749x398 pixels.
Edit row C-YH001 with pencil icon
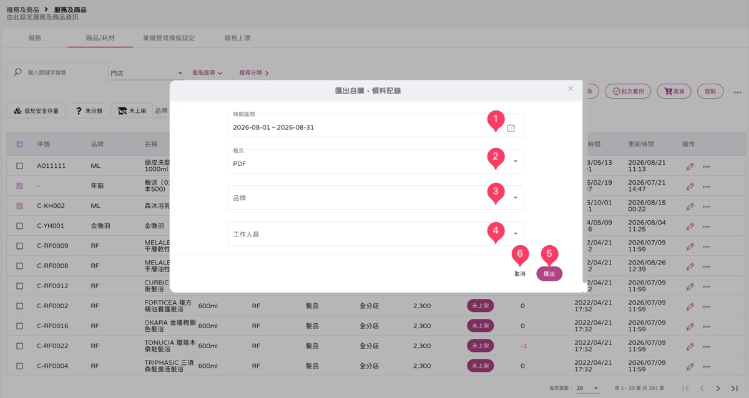pos(690,226)
